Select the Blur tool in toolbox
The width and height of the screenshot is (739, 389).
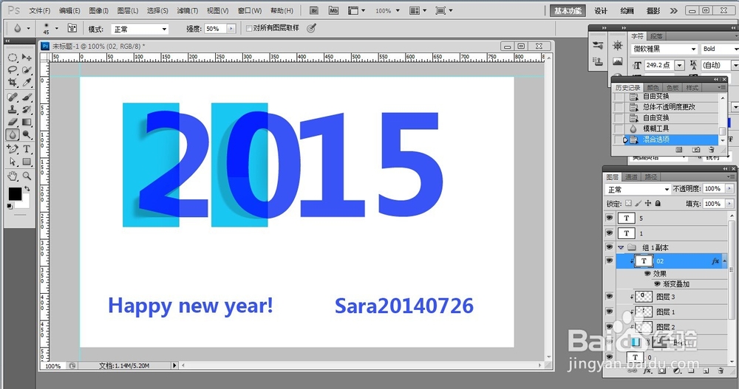(x=13, y=134)
